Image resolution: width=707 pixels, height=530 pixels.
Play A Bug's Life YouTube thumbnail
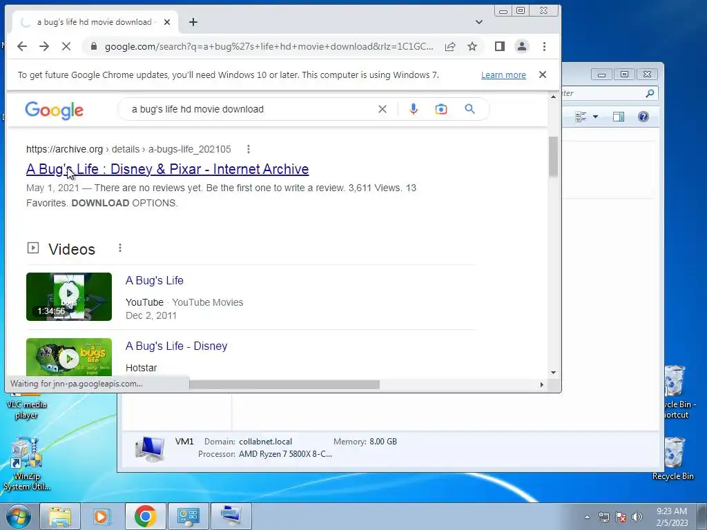click(x=69, y=297)
